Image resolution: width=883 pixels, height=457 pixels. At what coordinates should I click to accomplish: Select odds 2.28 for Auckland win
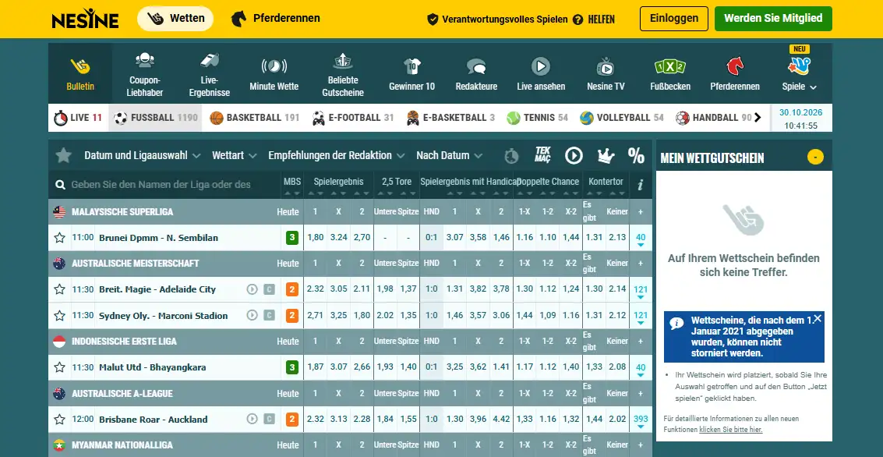tap(362, 420)
